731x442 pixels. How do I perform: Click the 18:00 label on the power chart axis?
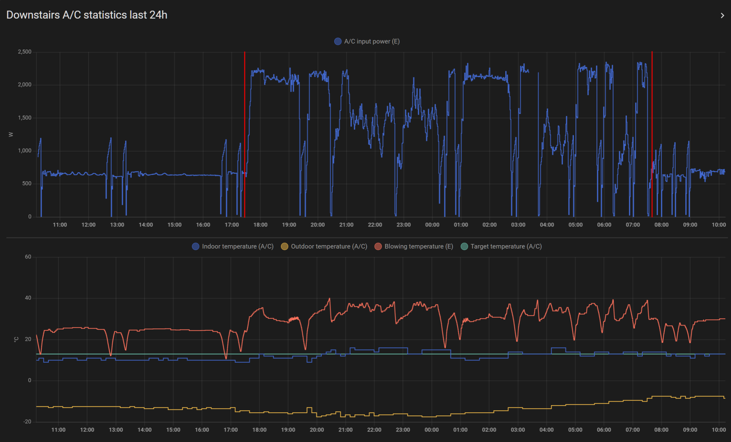click(x=260, y=225)
